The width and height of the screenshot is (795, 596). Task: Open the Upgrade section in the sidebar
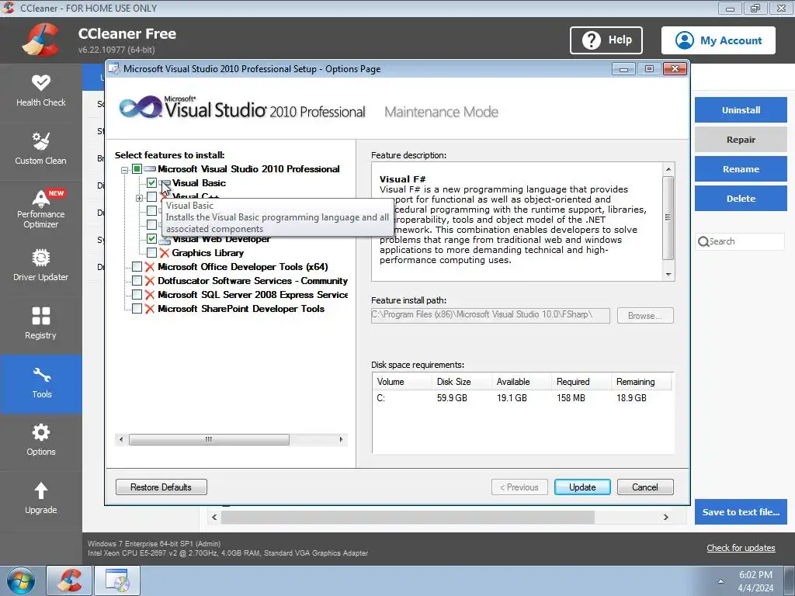40,499
